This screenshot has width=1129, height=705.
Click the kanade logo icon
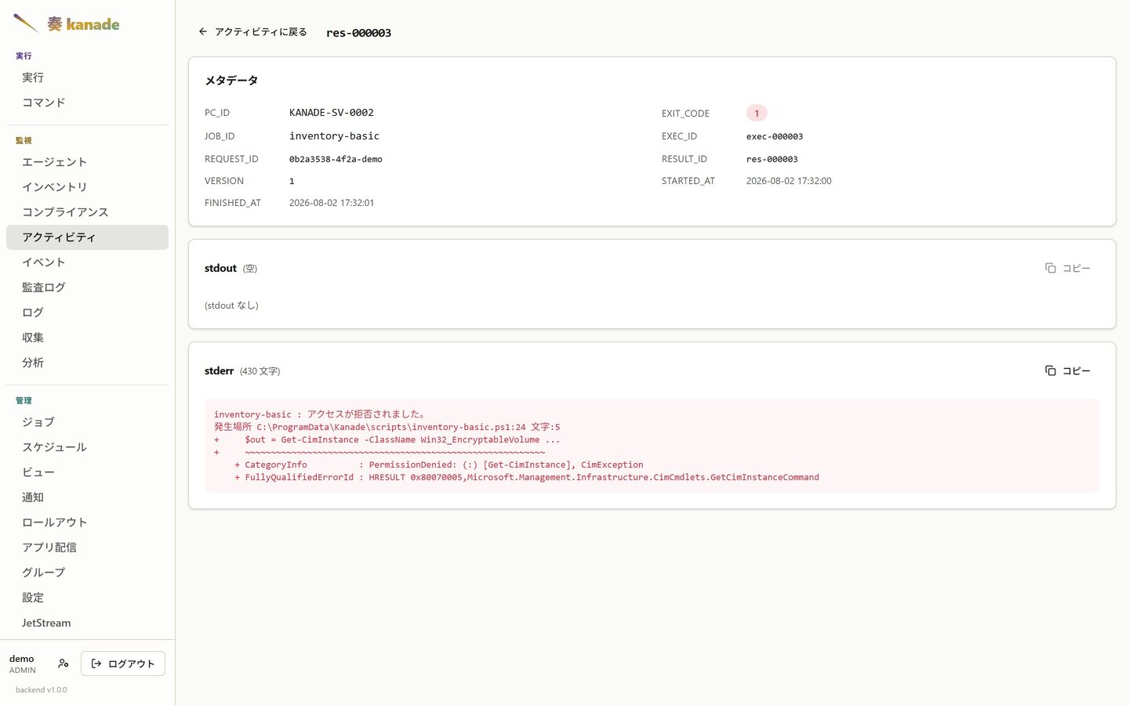[x=26, y=23]
